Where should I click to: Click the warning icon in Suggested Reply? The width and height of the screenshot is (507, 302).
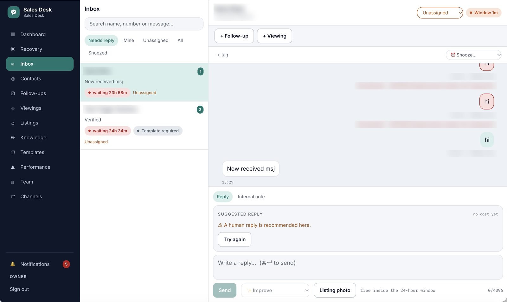click(220, 225)
